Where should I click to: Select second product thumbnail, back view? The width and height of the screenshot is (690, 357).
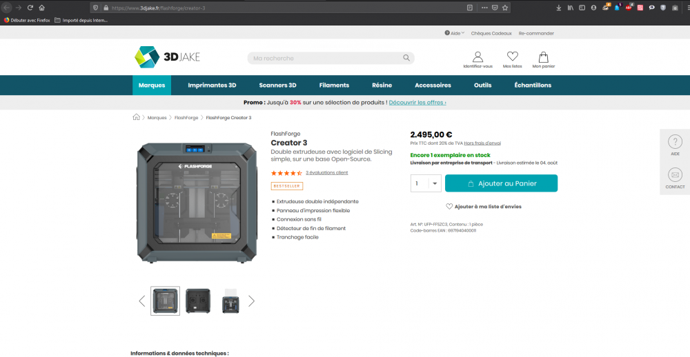click(x=198, y=300)
